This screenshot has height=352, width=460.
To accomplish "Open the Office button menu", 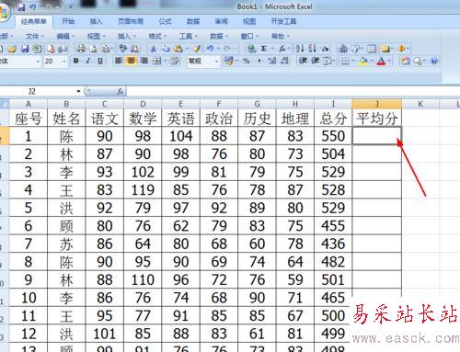I will coord(4,12).
